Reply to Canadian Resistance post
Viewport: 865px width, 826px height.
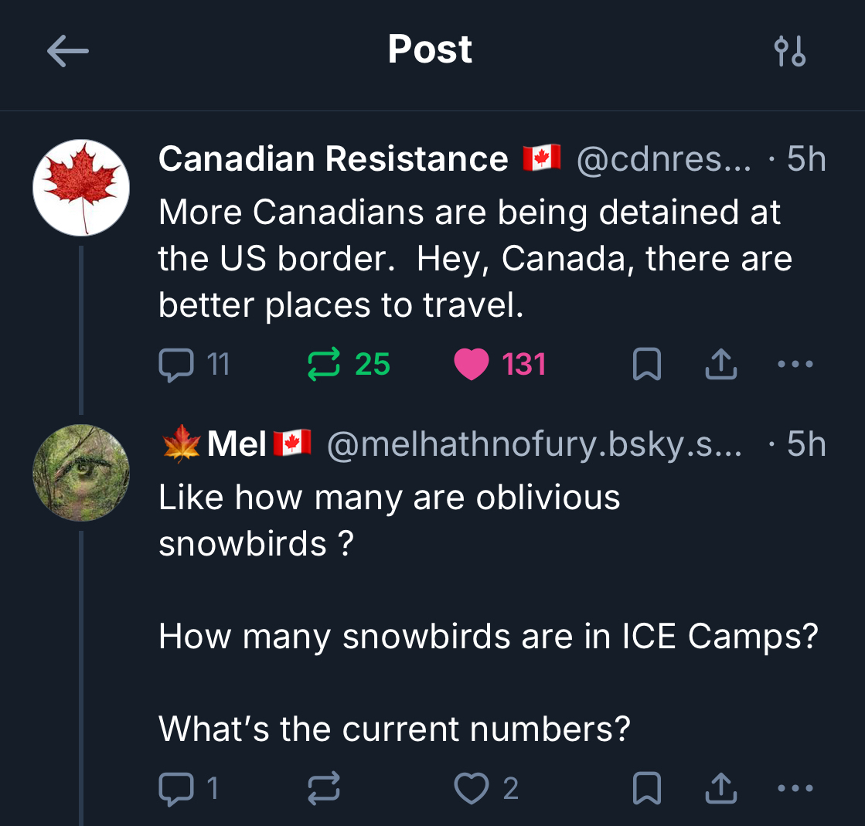(x=175, y=364)
